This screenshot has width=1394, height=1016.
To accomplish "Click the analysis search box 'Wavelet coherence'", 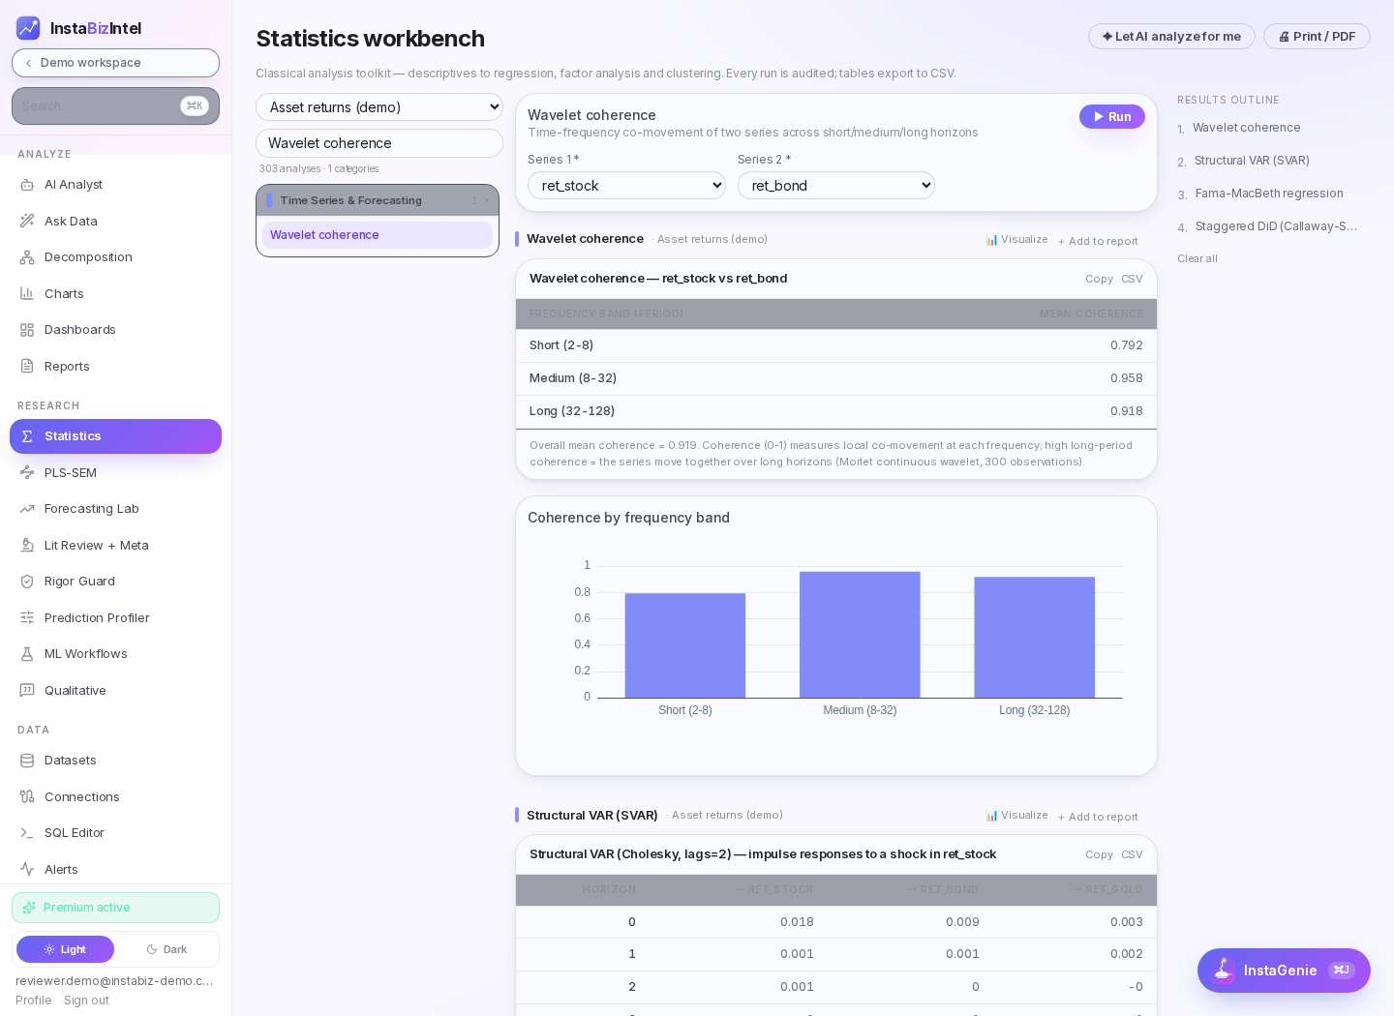I will pos(379,143).
